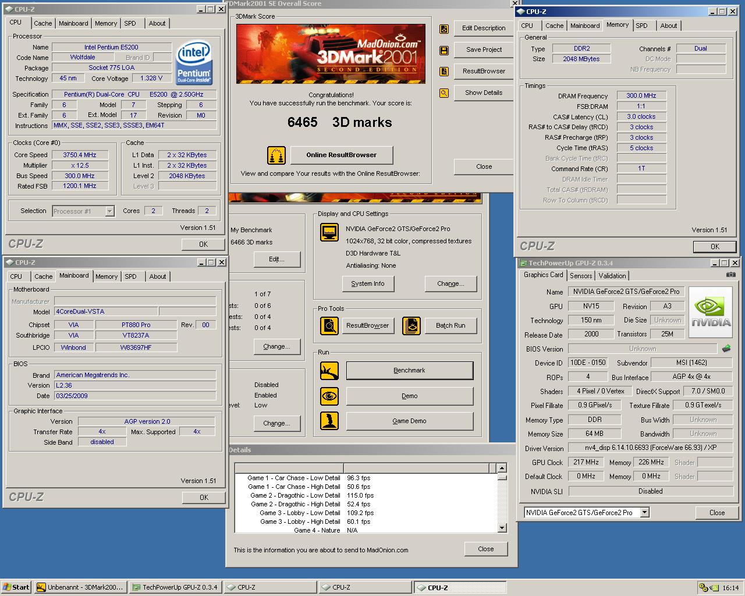Click the ResultBrowser button in Pro Tools
Image resolution: width=745 pixels, height=596 pixels.
[367, 325]
